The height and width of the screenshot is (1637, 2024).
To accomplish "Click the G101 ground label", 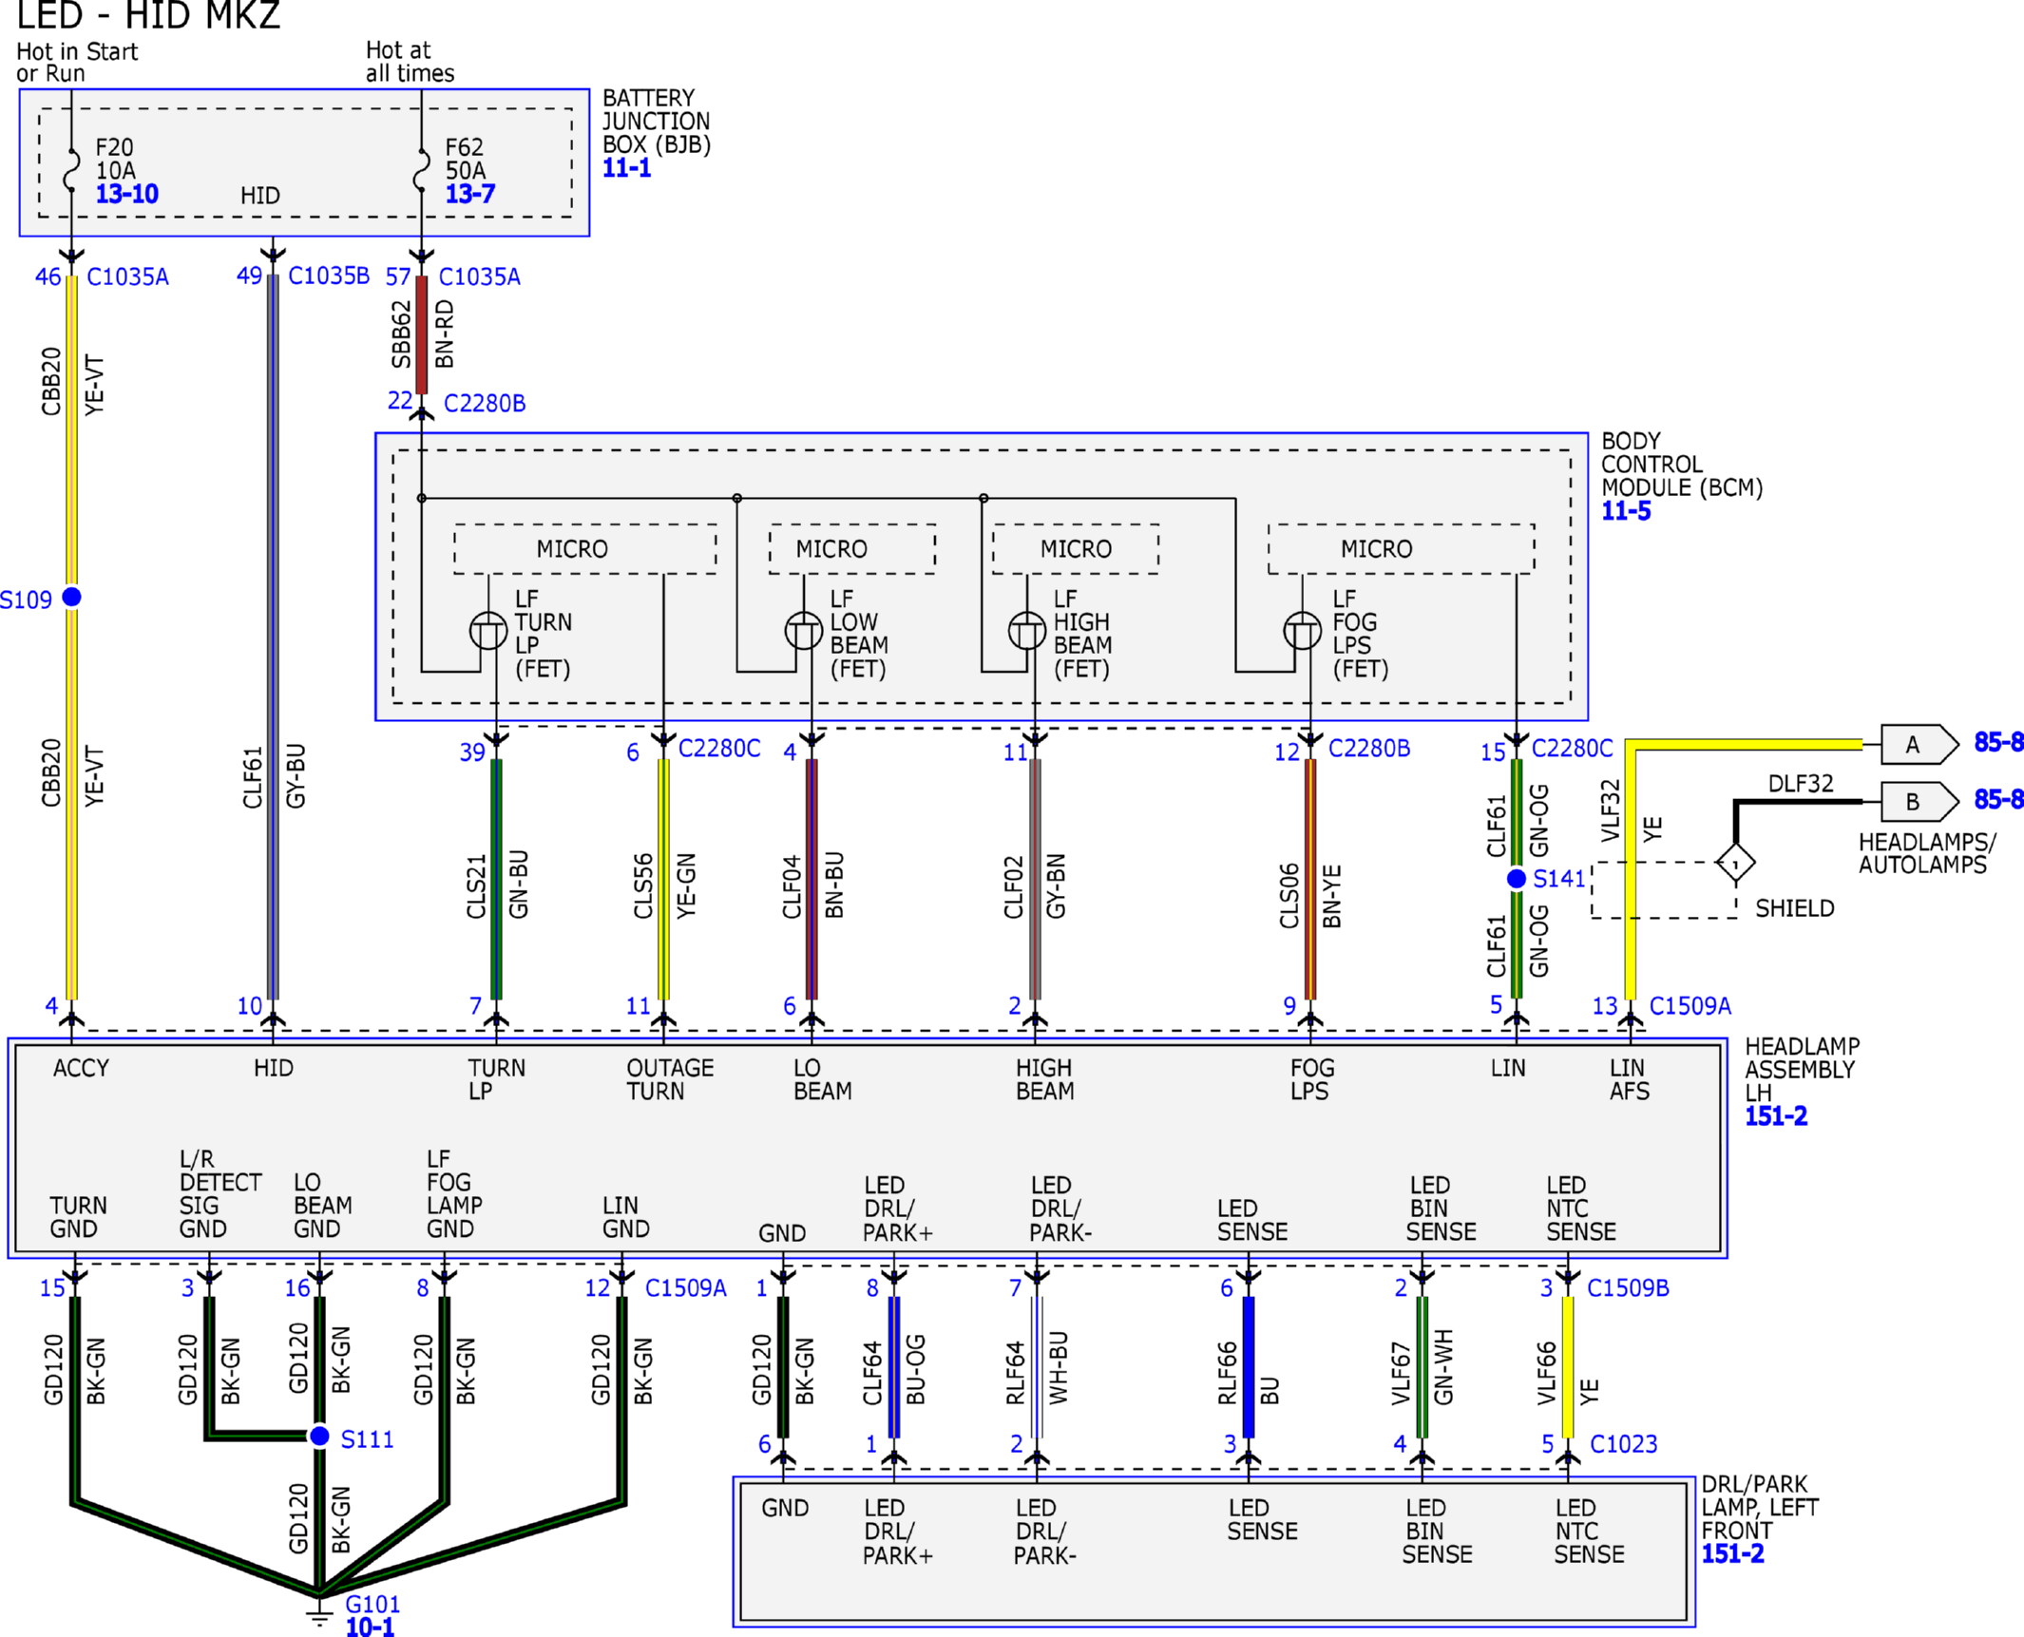I will click(x=372, y=1604).
